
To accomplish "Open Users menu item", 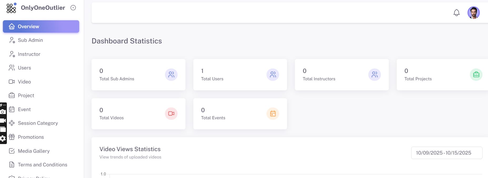I will click(x=41, y=68).
